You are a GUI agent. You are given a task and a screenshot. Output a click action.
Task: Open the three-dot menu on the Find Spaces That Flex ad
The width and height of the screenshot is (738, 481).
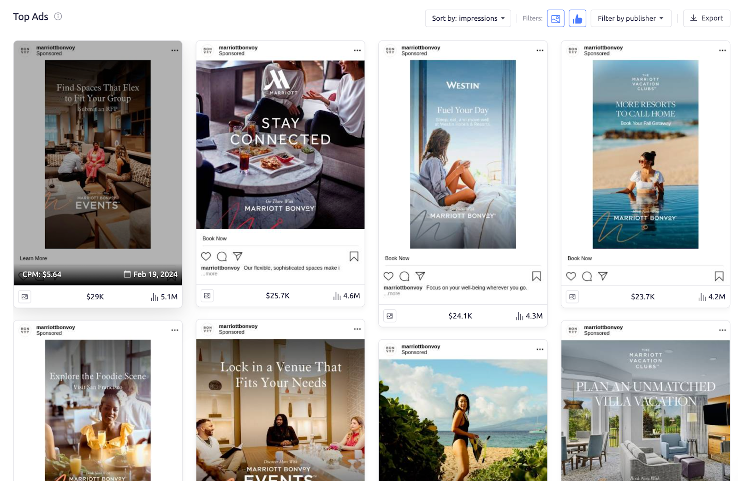point(175,50)
